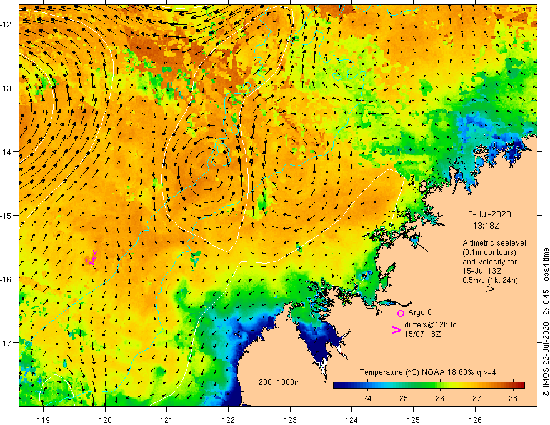Click the '13:18Z' time label
550x425 pixels.
click(486, 226)
